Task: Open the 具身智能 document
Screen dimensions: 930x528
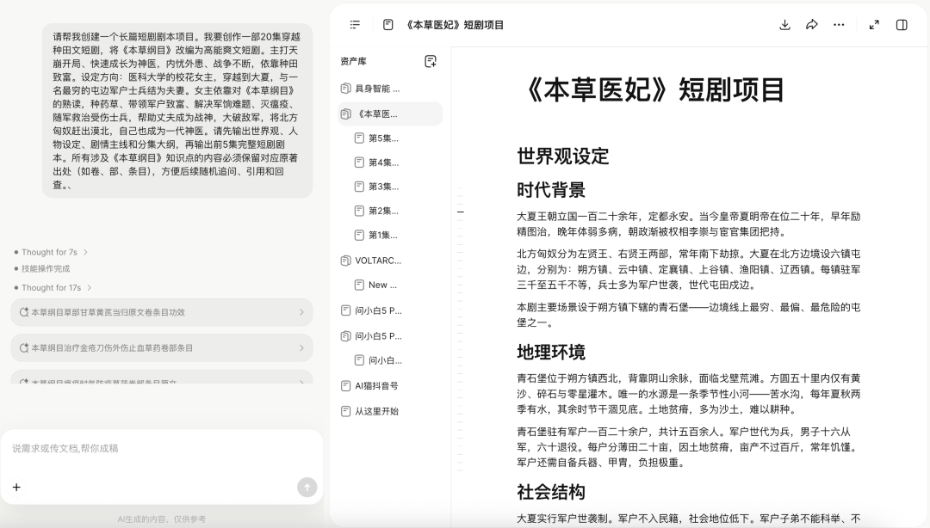Action: tap(391, 89)
